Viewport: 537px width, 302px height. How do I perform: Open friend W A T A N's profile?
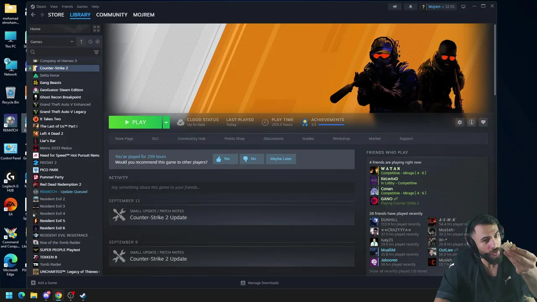coord(390,169)
